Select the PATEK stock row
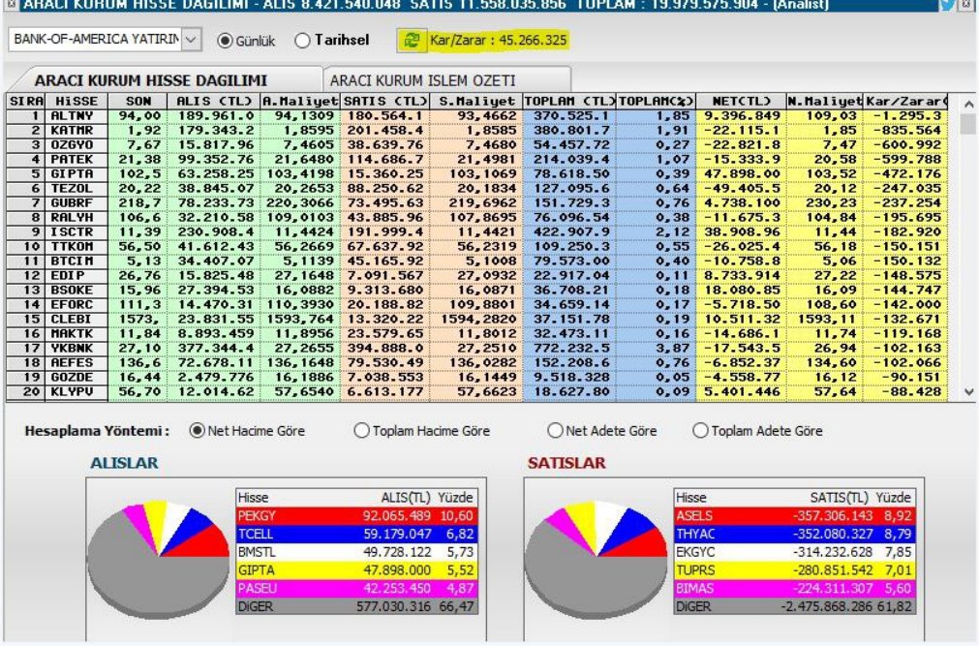 tap(477, 159)
